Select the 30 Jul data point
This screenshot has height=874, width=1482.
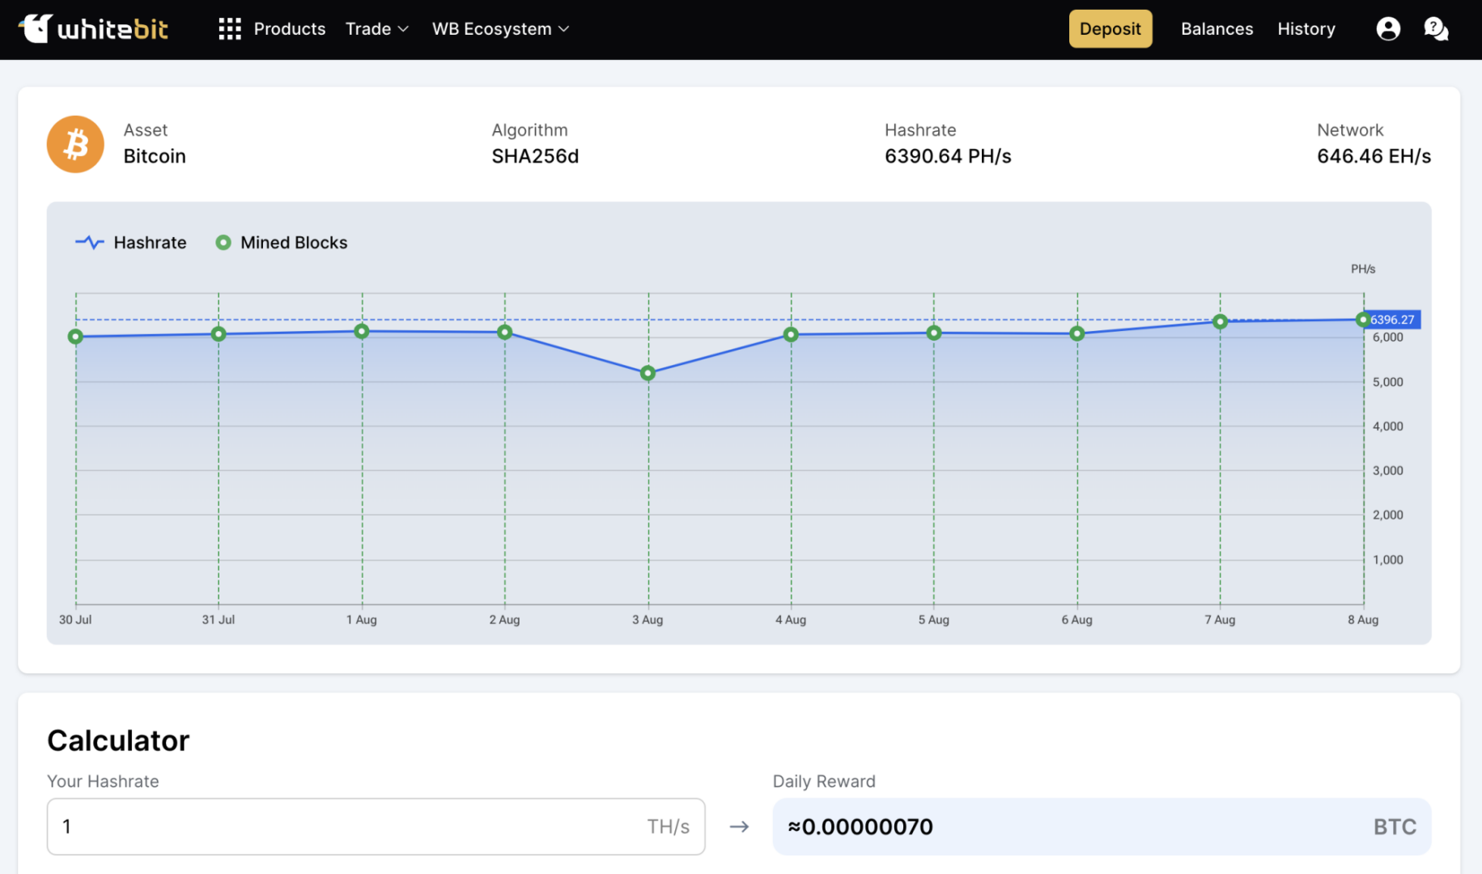click(x=75, y=337)
